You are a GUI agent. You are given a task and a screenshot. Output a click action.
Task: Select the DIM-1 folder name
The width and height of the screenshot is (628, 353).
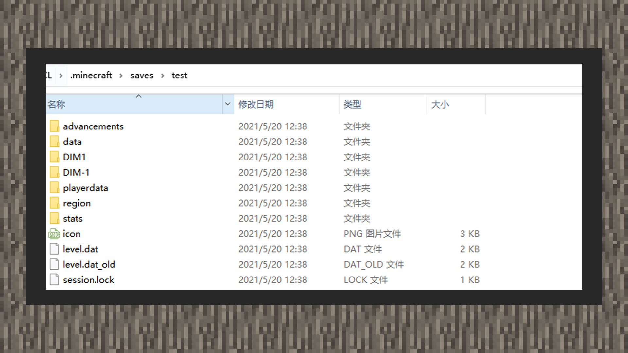[76, 173]
